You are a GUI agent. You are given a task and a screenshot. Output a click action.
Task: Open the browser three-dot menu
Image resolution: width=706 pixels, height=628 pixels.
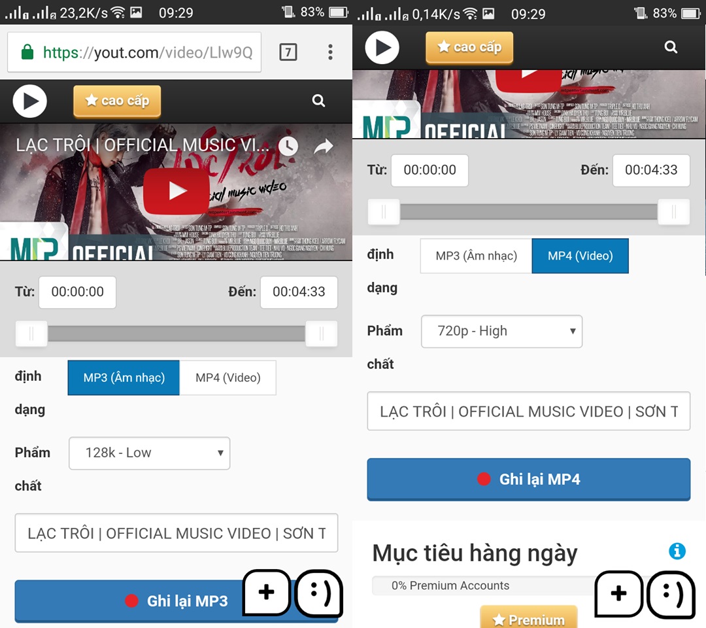331,52
